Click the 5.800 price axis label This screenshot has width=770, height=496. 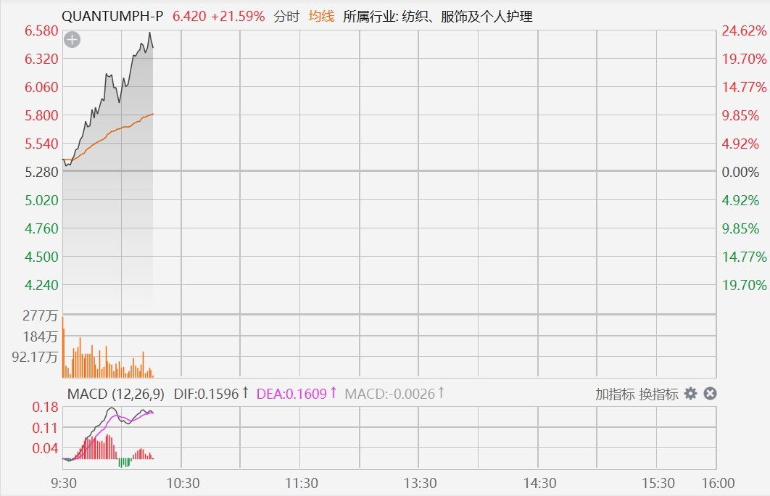[x=42, y=115]
